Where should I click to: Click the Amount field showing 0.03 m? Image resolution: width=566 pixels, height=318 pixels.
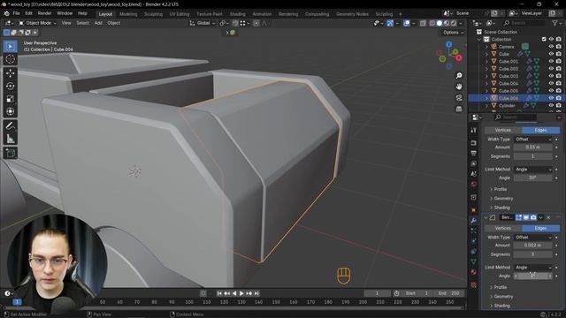coord(533,148)
